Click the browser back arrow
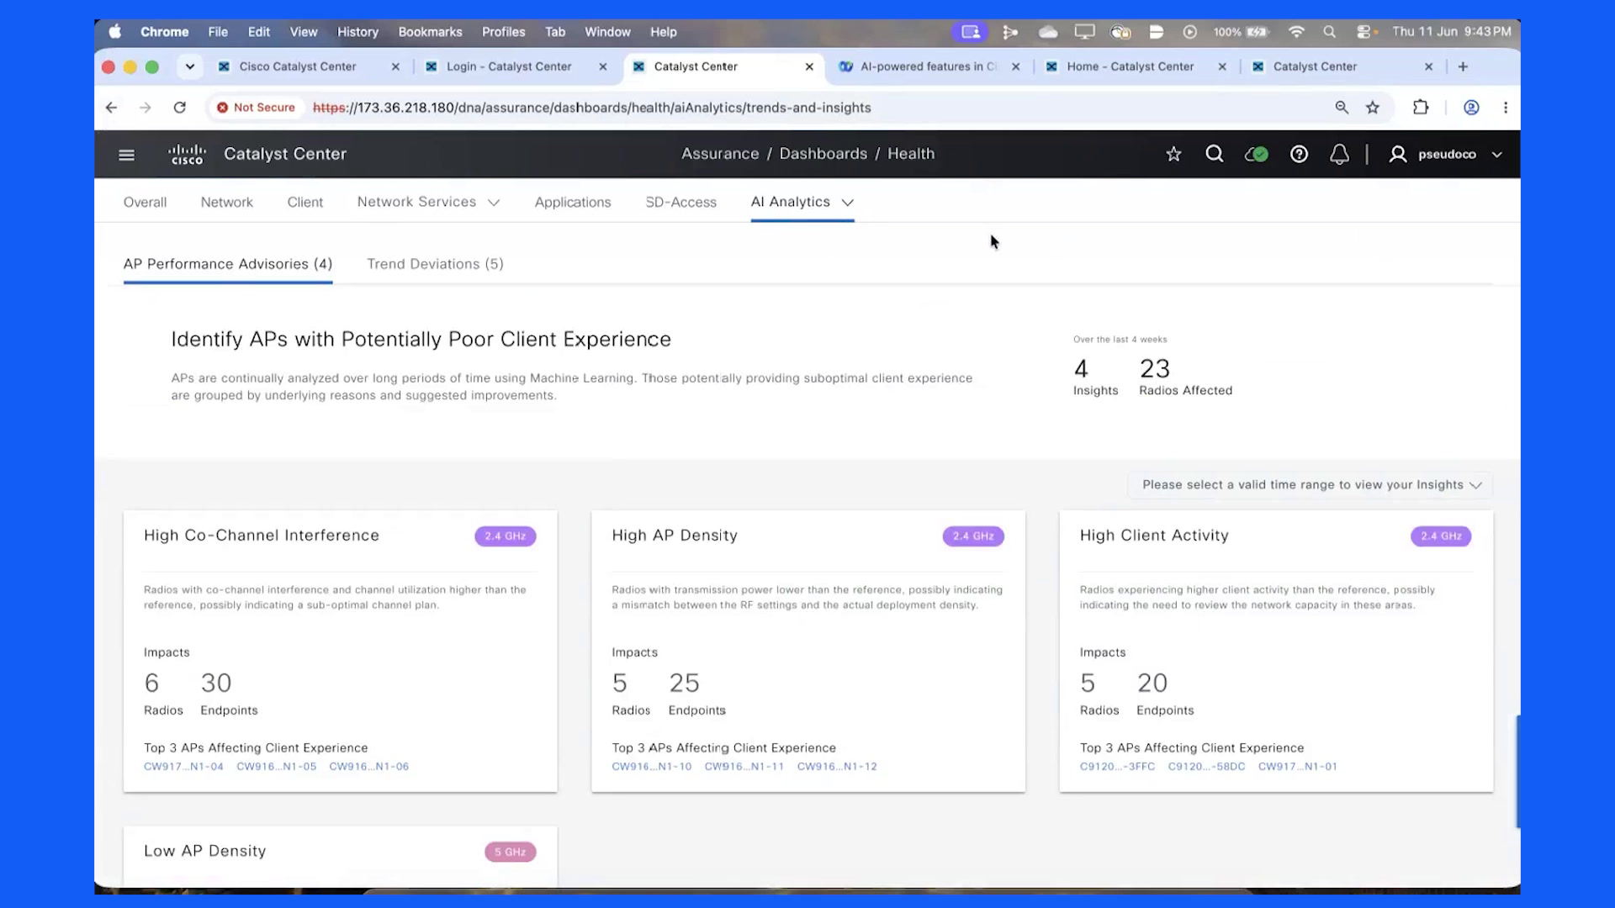1615x908 pixels. point(111,108)
